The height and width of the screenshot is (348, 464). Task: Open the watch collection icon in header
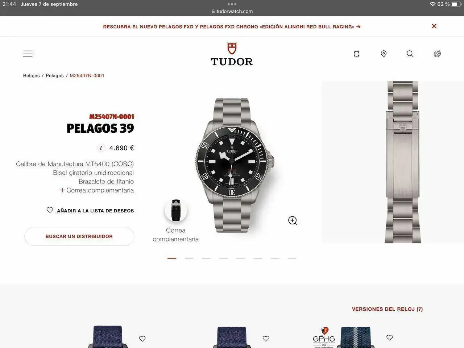coord(357,54)
